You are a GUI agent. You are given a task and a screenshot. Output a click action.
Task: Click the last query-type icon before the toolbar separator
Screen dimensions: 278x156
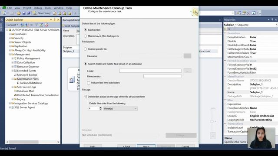(x=69, y=13)
